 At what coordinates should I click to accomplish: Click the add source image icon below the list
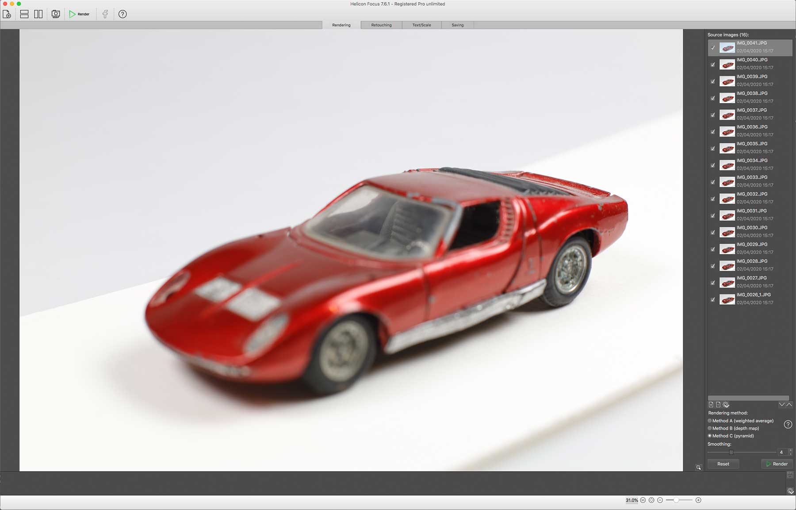coord(711,405)
